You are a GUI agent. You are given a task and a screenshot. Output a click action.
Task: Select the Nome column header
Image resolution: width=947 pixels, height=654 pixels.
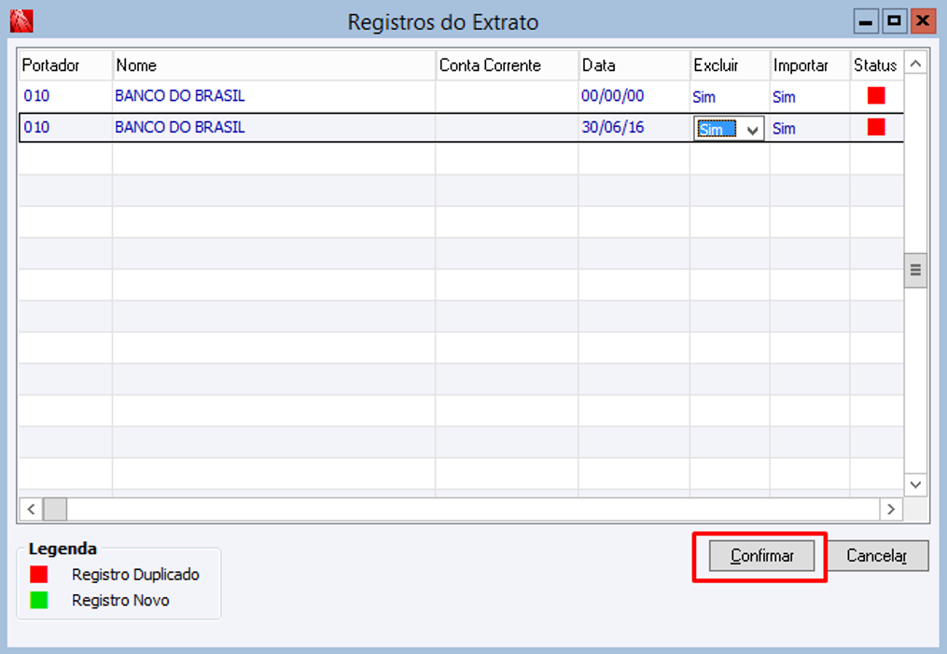coord(273,65)
